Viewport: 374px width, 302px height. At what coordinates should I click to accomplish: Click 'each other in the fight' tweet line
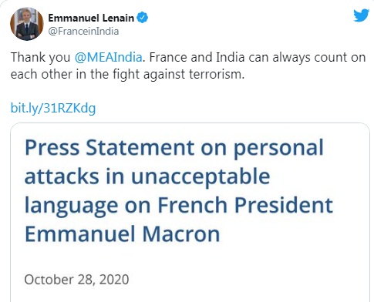click(x=75, y=75)
